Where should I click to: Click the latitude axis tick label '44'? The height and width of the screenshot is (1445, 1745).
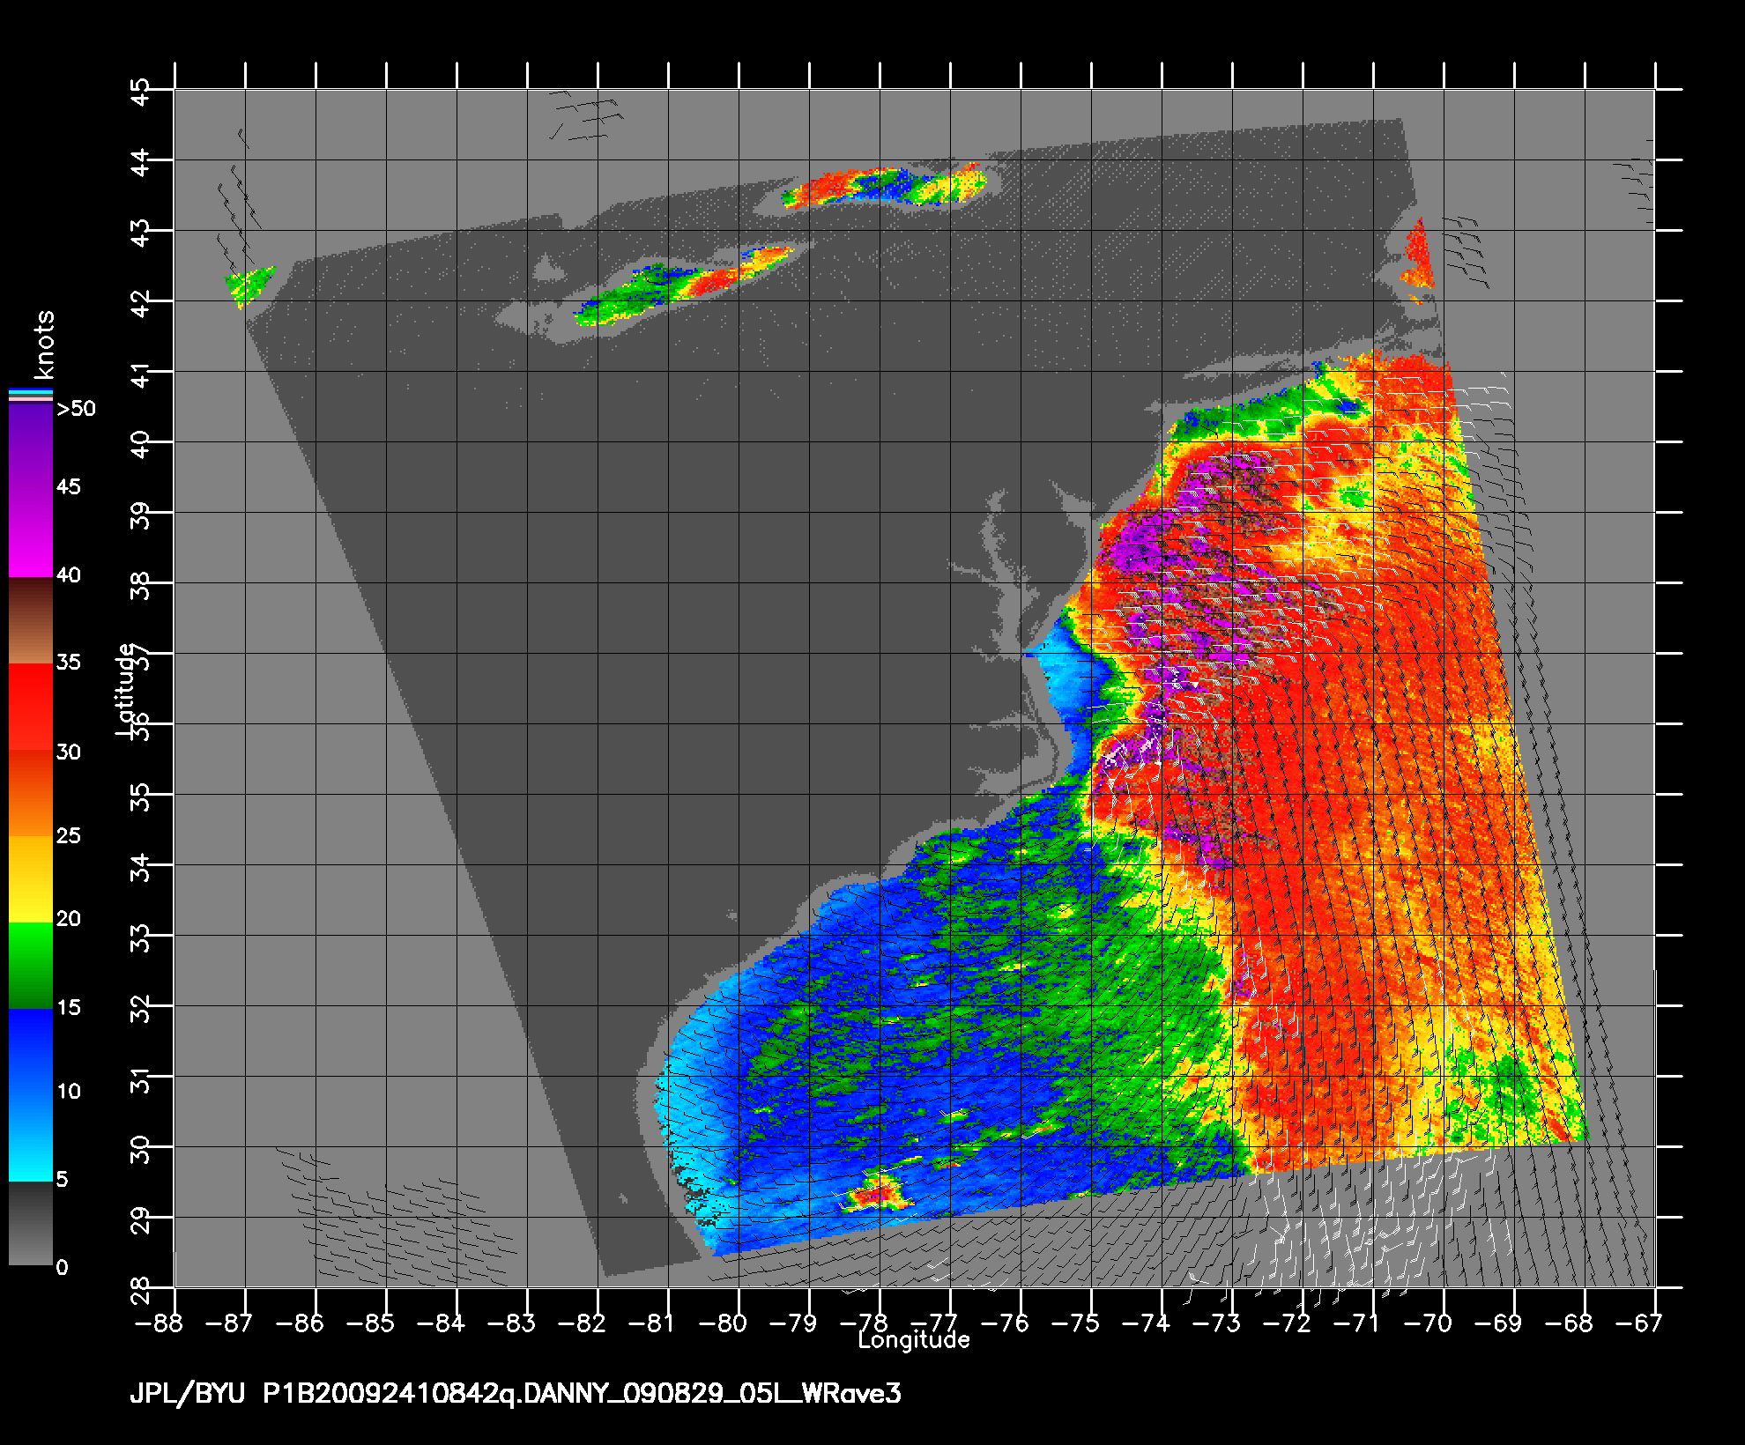point(141,160)
